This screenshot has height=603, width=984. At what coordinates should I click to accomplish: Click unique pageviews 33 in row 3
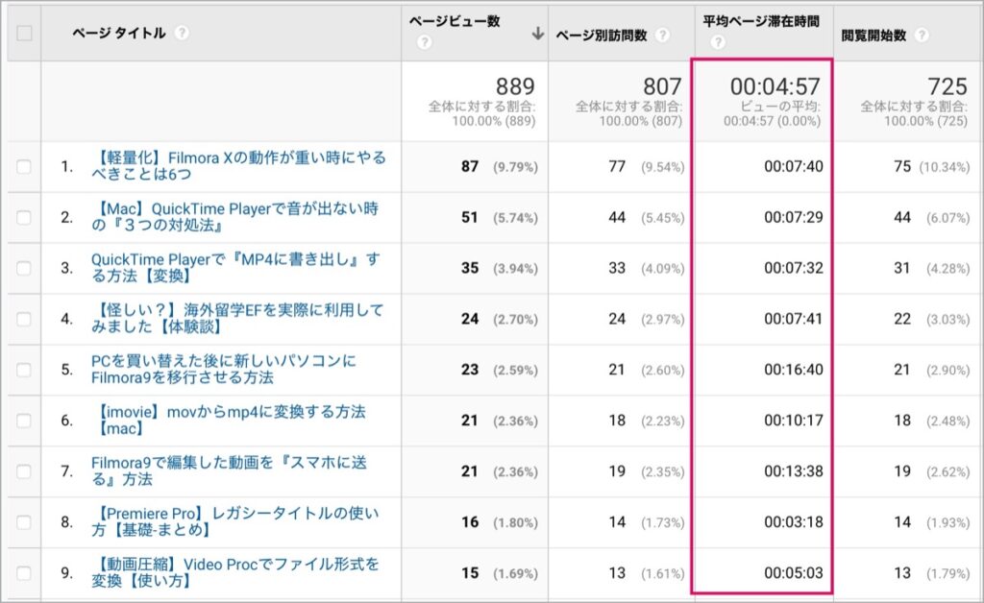point(617,268)
